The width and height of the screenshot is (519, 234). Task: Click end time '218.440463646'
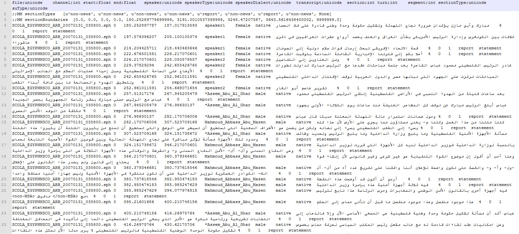pos(181,48)
